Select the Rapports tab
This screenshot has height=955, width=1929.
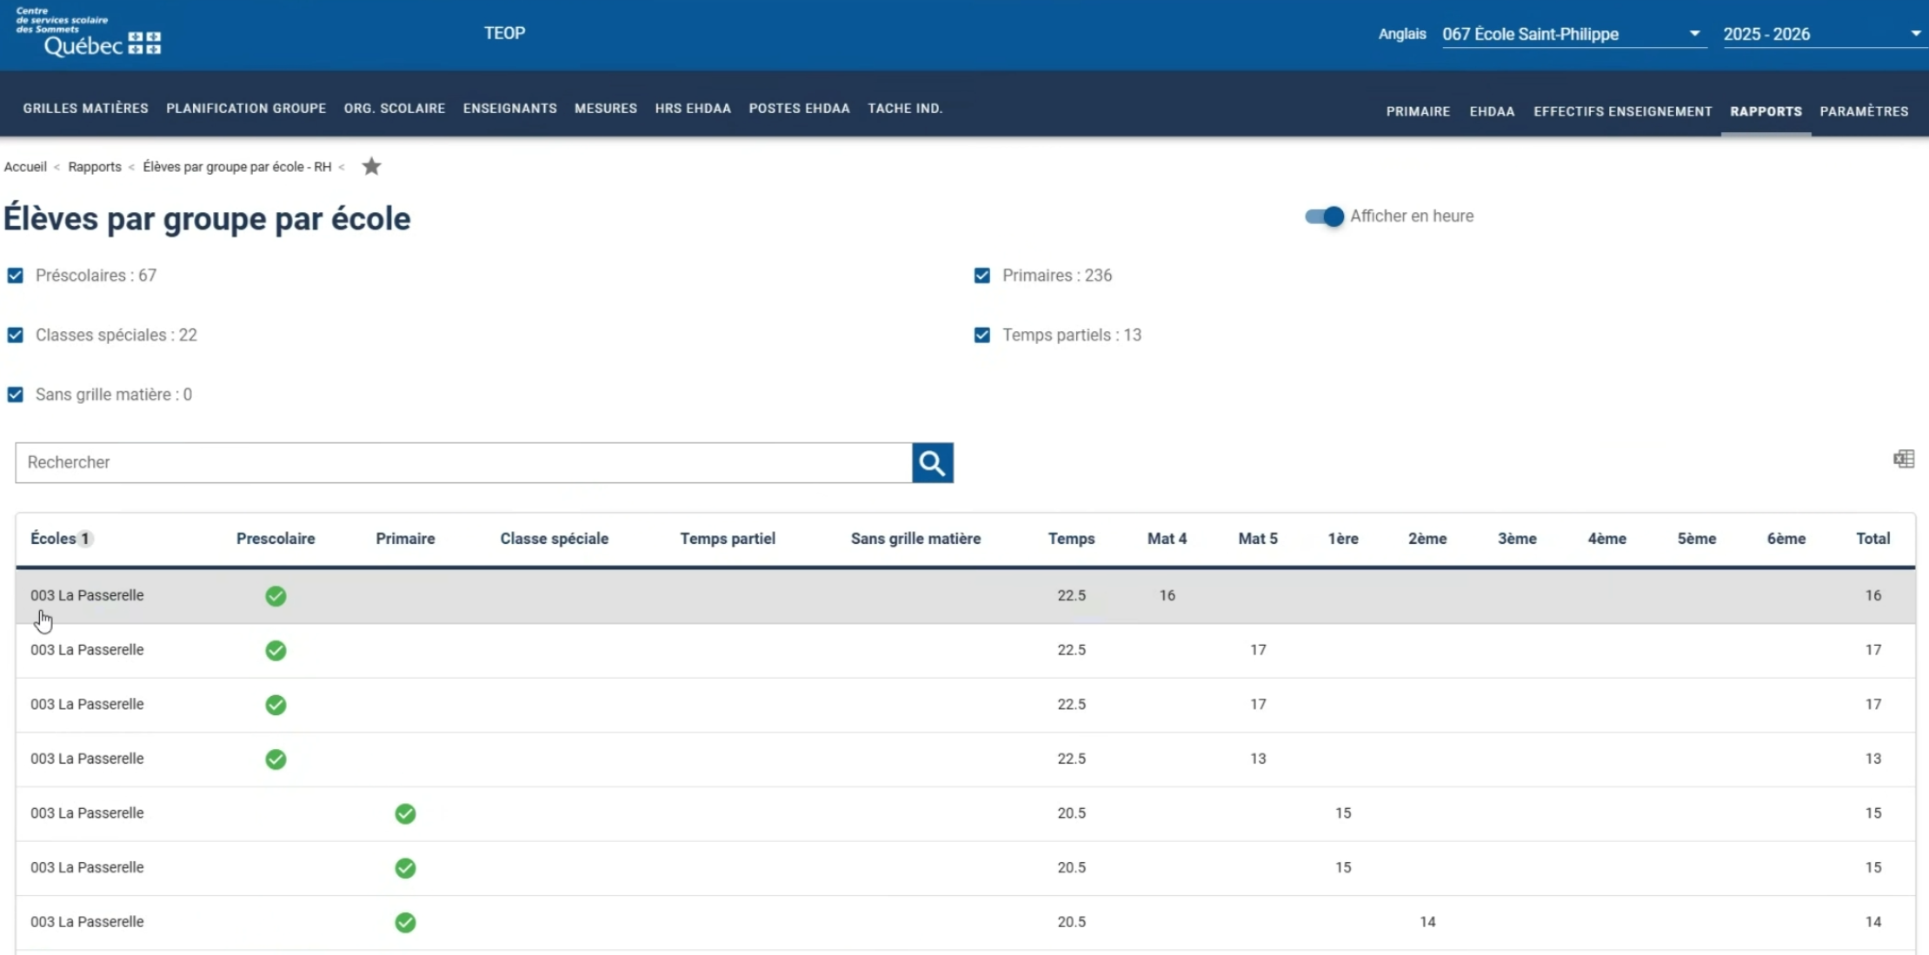(x=1766, y=111)
